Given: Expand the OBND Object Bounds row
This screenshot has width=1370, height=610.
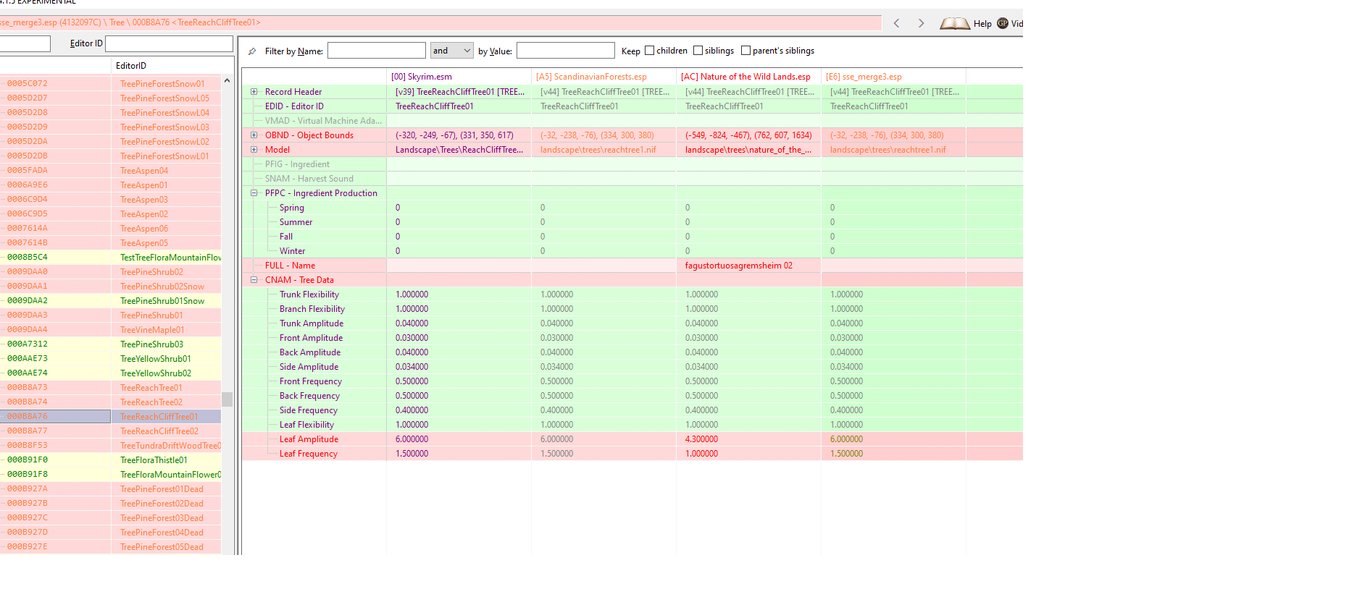Looking at the screenshot, I should (254, 135).
